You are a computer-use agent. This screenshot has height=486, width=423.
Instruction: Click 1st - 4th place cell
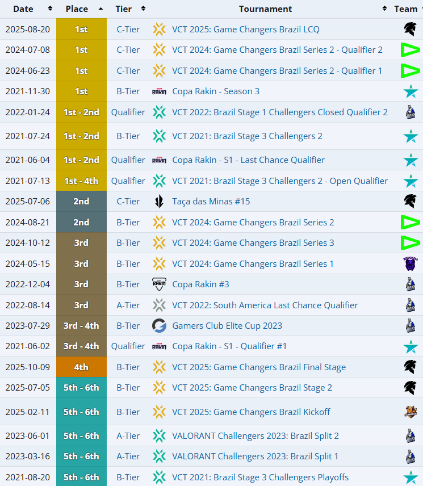82,181
